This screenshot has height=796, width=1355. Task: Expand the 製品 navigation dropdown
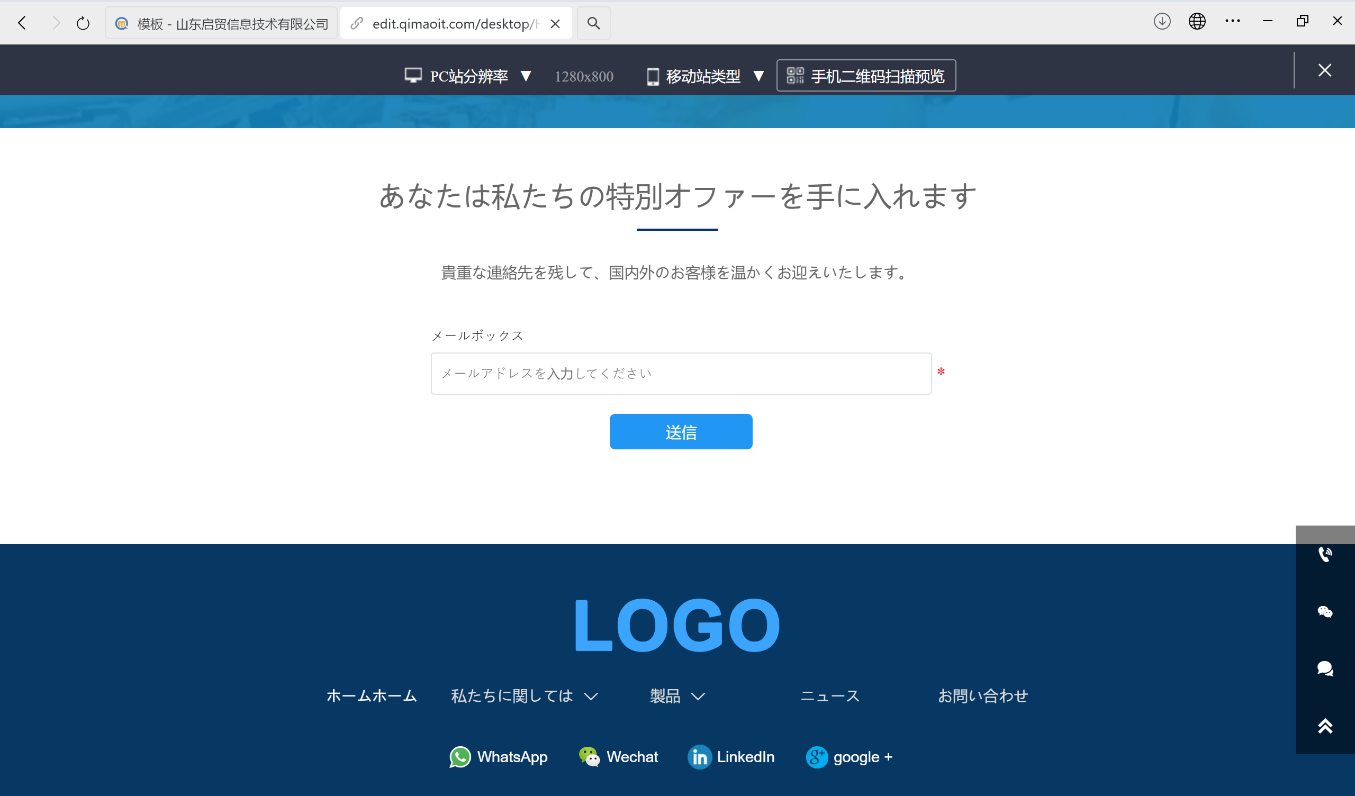point(676,695)
